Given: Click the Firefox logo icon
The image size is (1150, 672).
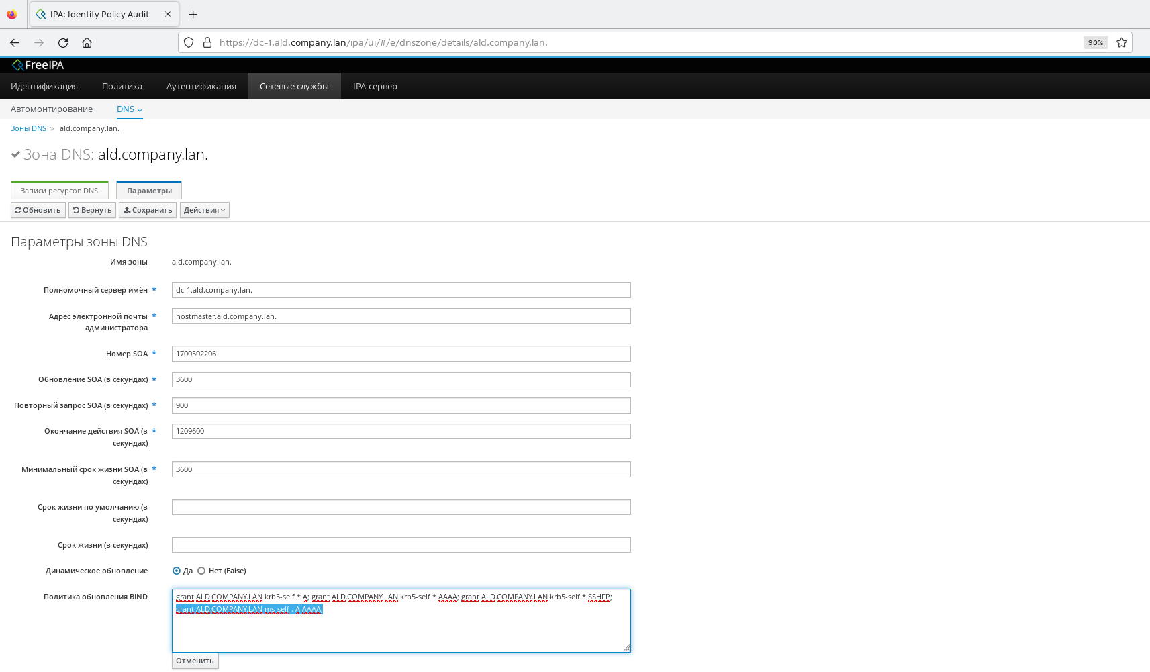Looking at the screenshot, I should 12,14.
